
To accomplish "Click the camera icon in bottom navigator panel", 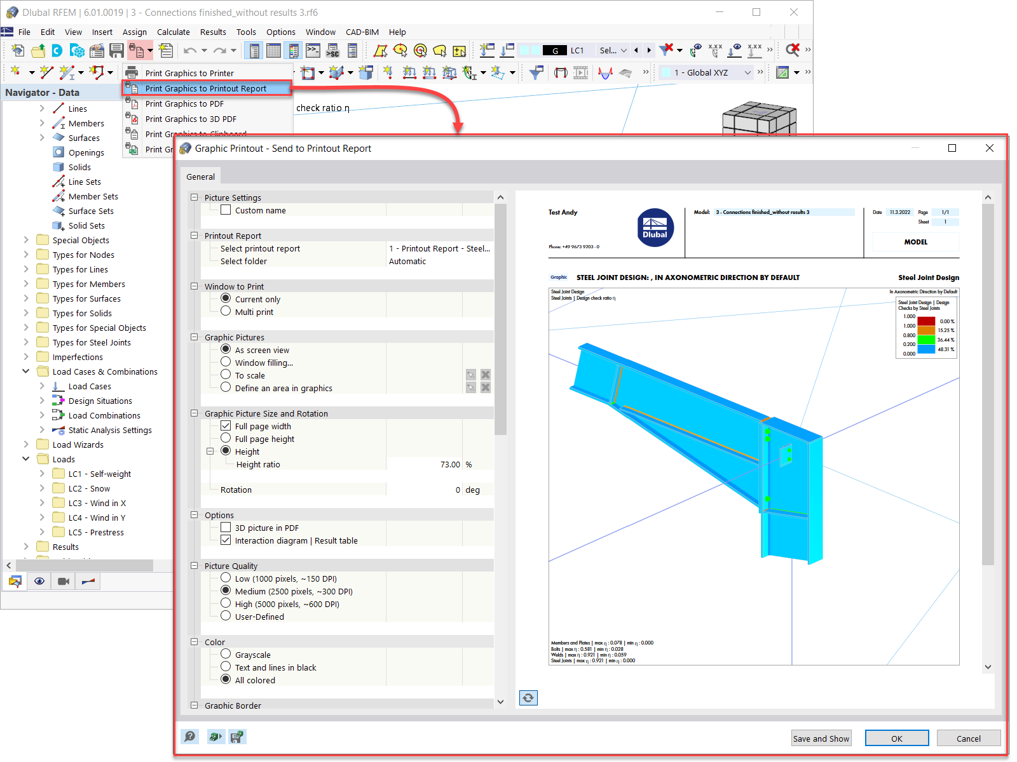I will (x=63, y=581).
